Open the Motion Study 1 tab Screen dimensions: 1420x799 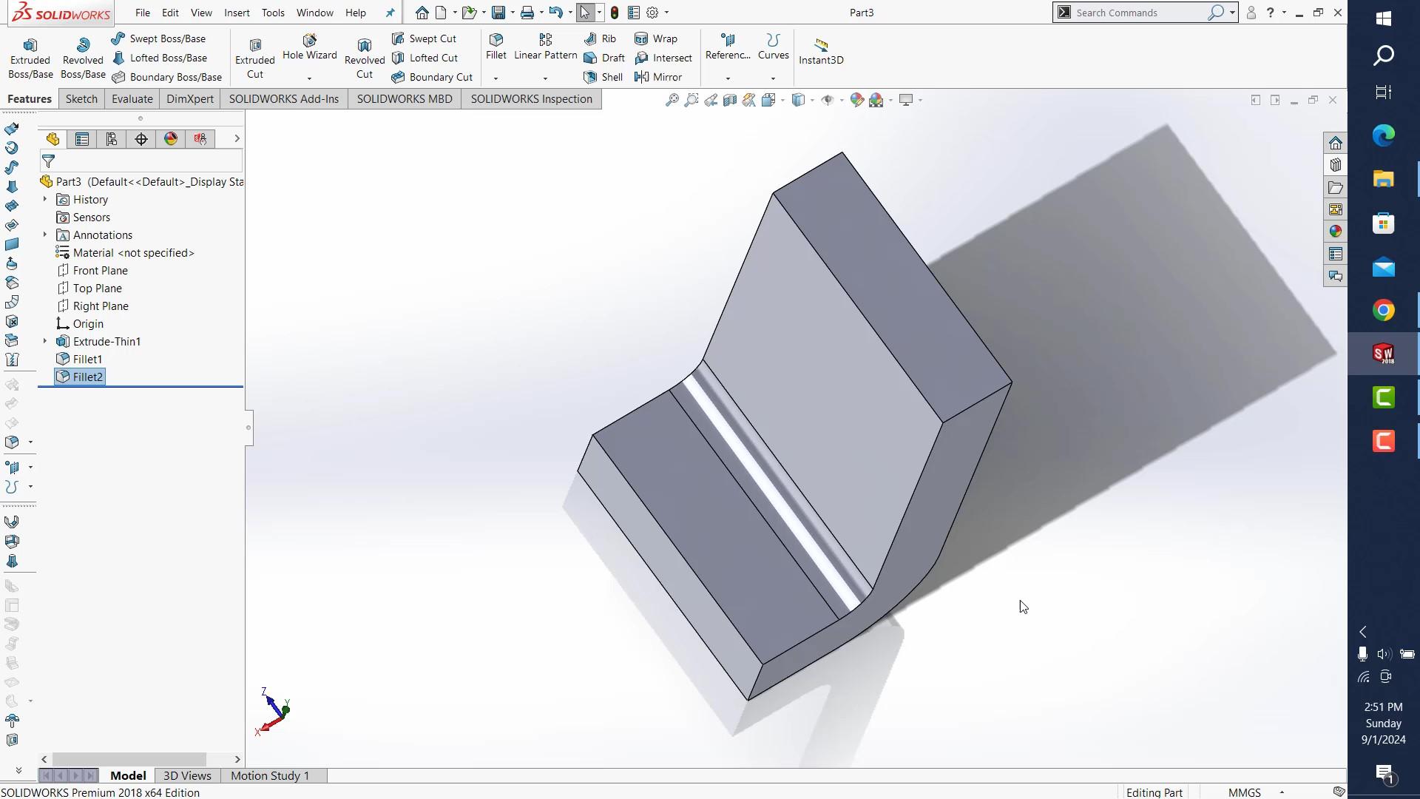(x=270, y=775)
